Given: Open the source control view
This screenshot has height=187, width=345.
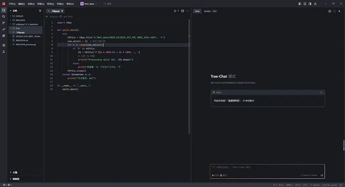Looking at the screenshot, I should coord(3,23).
